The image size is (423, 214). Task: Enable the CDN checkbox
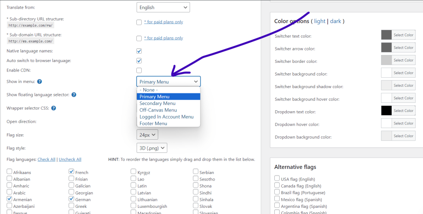pos(139,70)
